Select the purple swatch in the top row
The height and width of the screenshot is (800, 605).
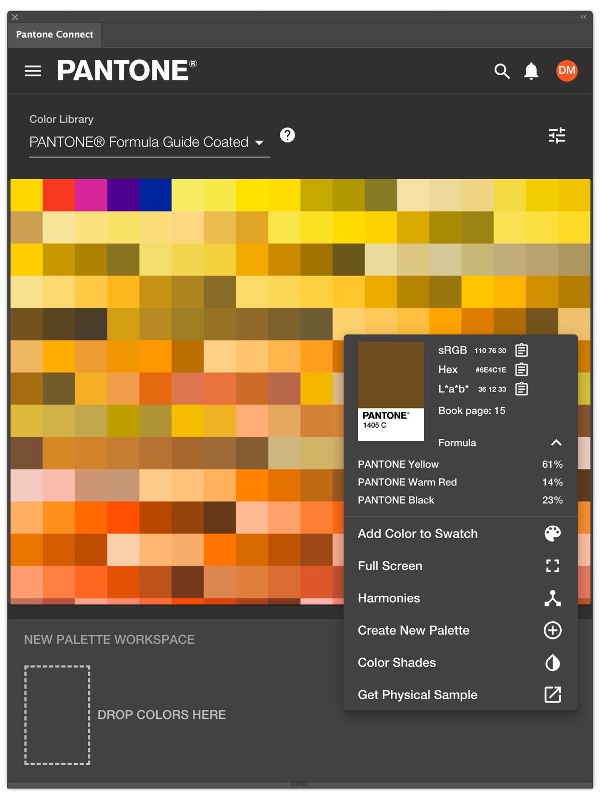coord(123,195)
